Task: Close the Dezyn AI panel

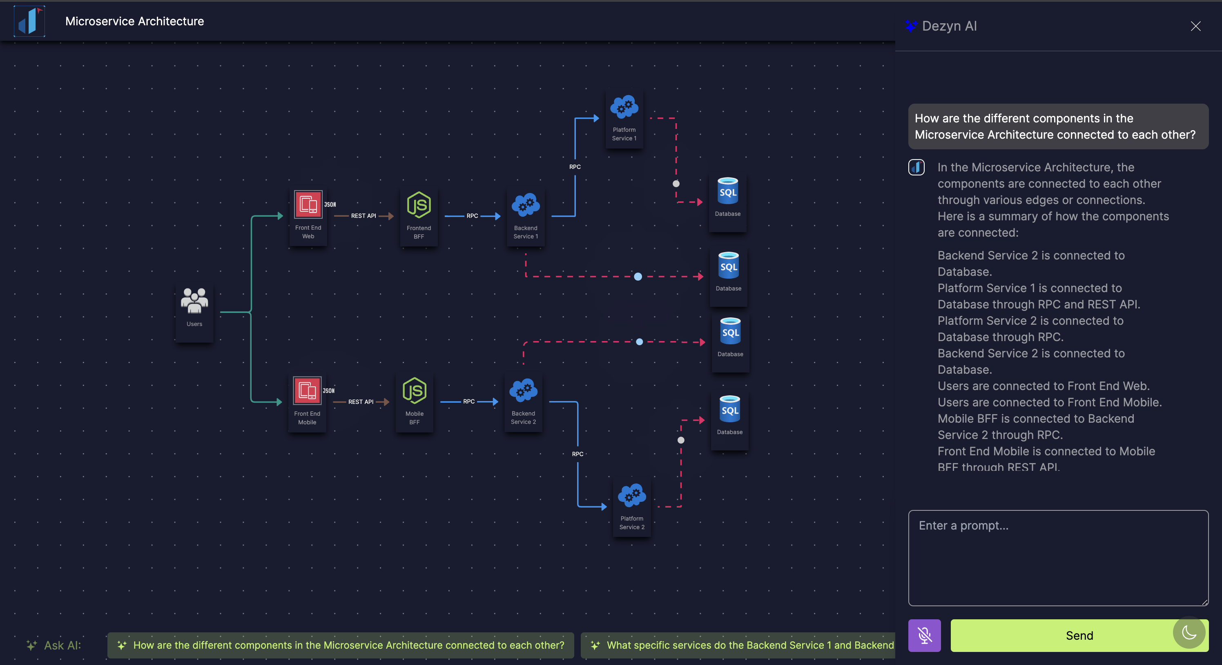Action: (x=1195, y=26)
